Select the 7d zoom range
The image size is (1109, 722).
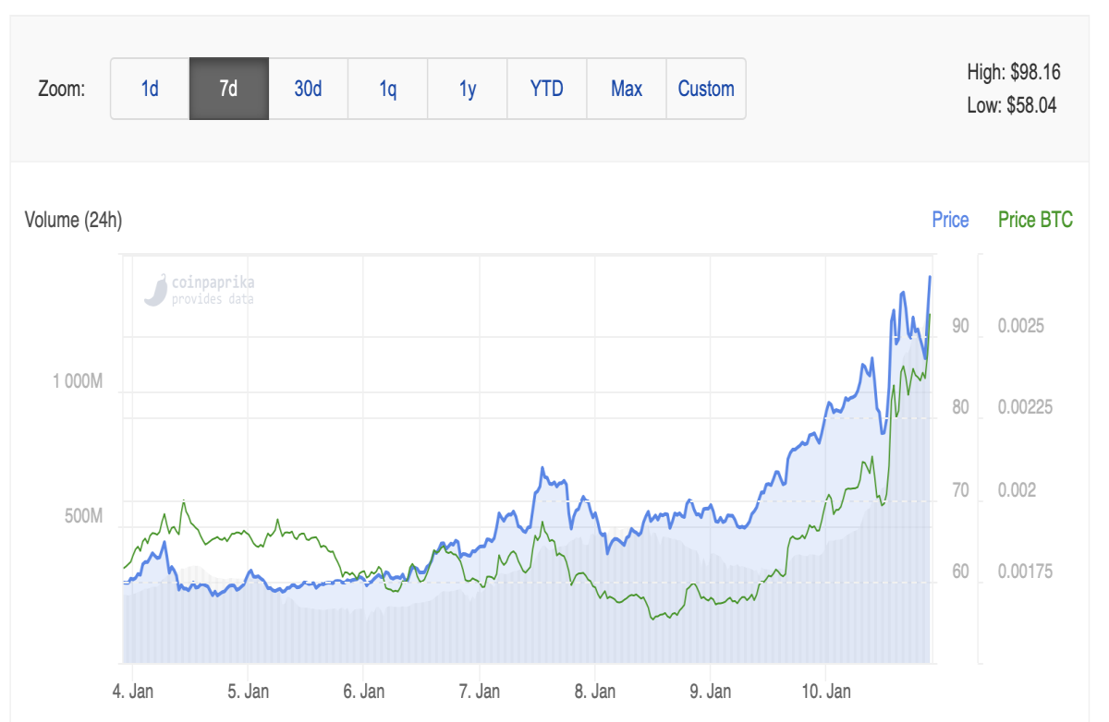(229, 89)
